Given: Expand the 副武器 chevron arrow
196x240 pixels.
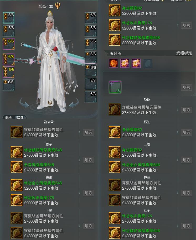Looking at the screenshot, I should [x=80, y=132].
